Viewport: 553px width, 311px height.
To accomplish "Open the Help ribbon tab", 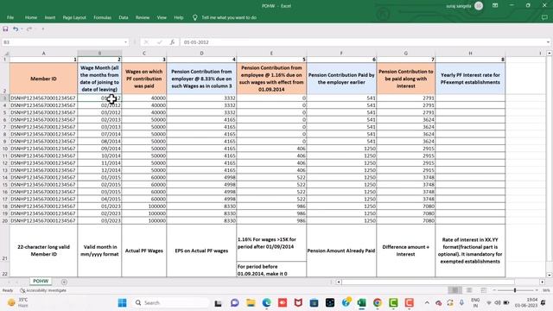I will (179, 17).
